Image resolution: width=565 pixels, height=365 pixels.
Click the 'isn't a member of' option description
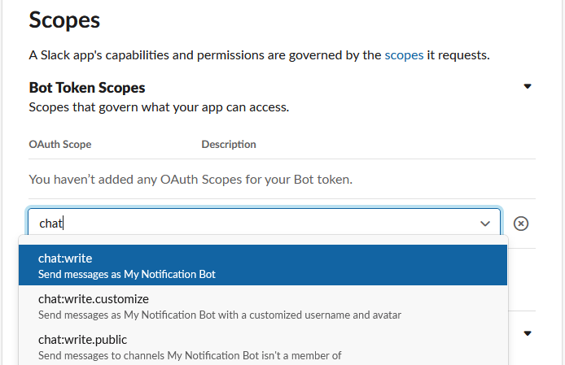(x=190, y=355)
